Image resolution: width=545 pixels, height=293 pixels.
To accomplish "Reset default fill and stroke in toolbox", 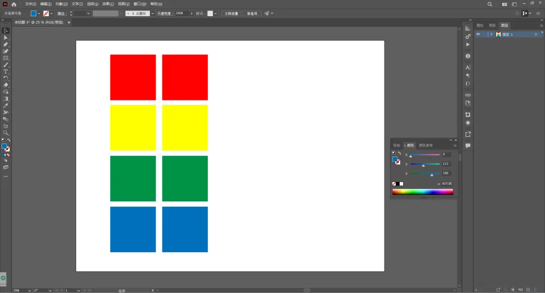I will pos(3,140).
